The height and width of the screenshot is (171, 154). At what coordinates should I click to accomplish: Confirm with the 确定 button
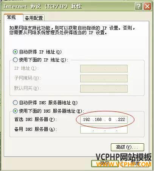click(x=105, y=164)
